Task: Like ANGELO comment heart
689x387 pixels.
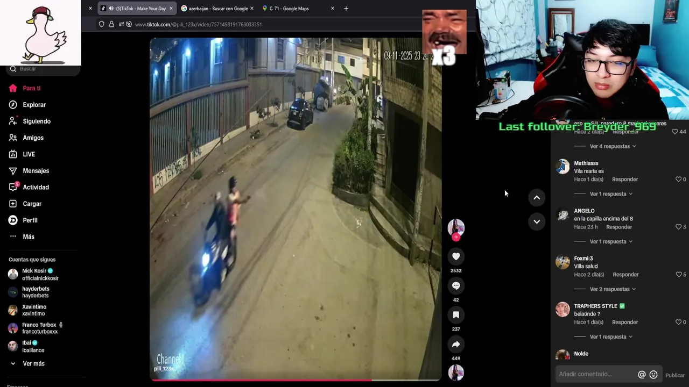Action: click(678, 227)
